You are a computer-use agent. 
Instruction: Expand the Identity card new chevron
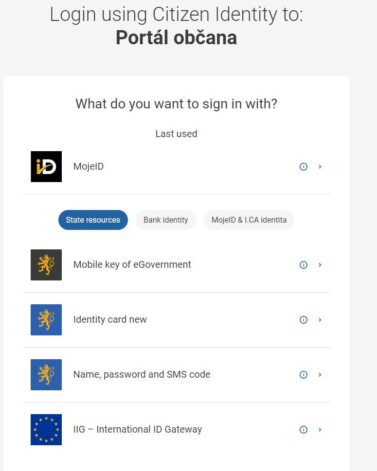coord(320,320)
